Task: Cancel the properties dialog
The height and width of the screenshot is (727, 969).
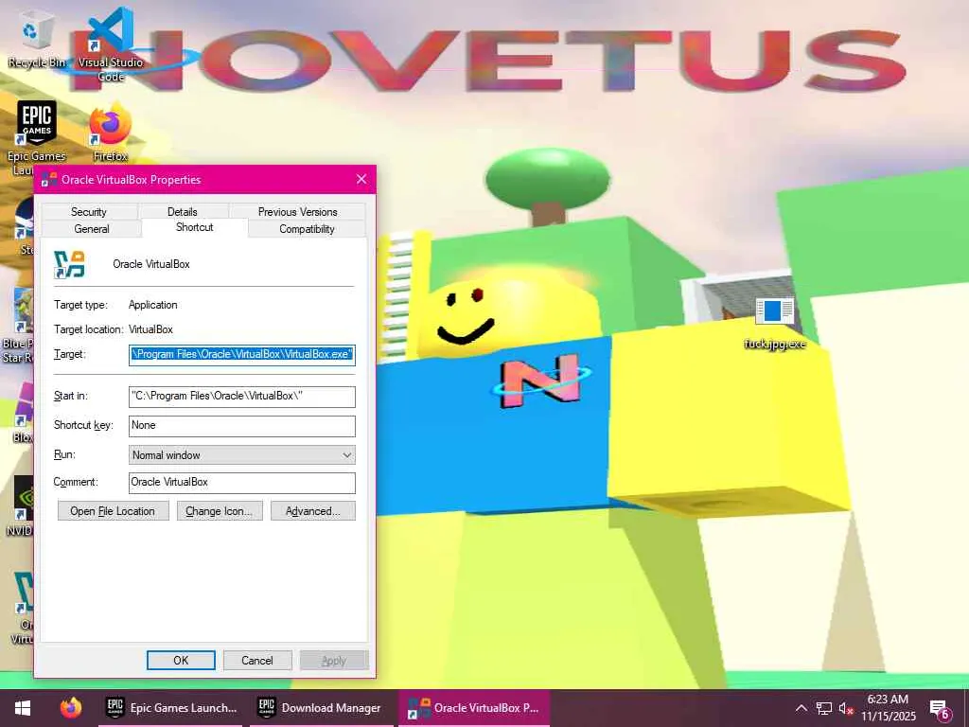Action: 257,660
